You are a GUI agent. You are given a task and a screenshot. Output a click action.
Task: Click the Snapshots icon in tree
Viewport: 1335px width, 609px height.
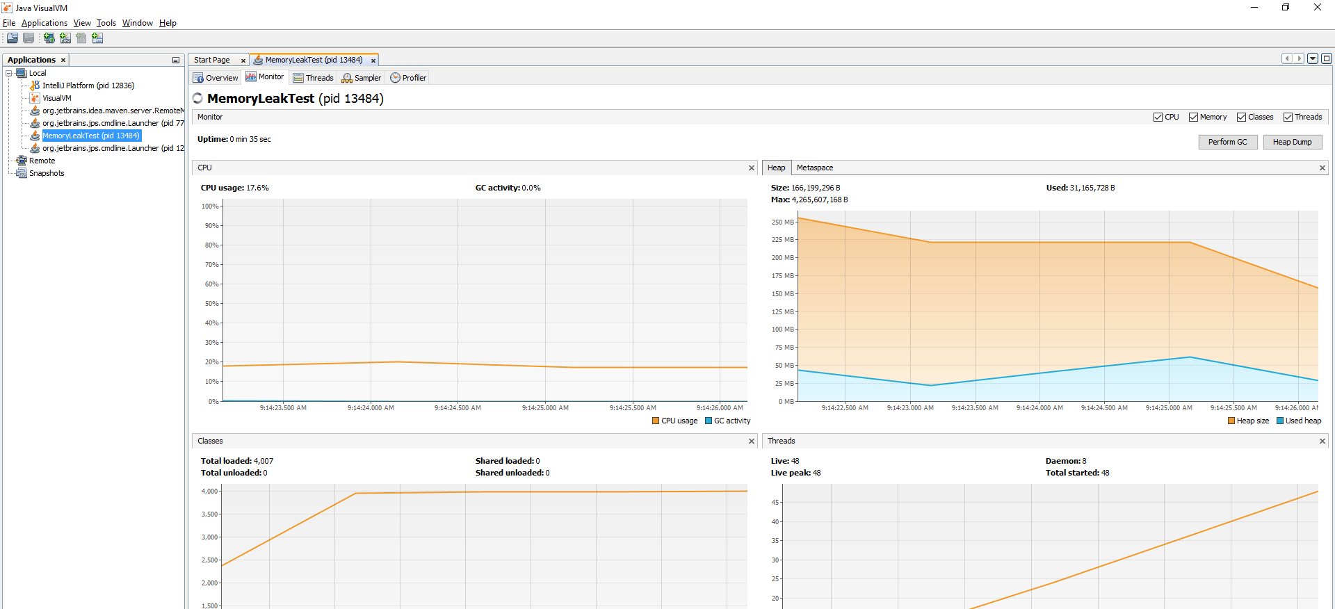click(22, 173)
